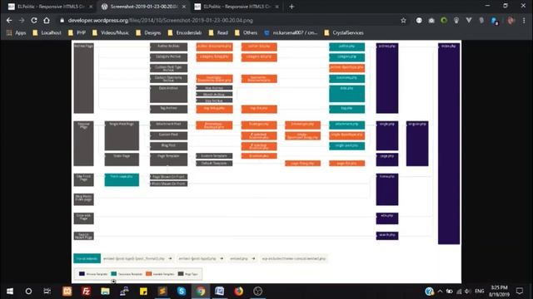Show hidden system tray icons

pos(440,292)
